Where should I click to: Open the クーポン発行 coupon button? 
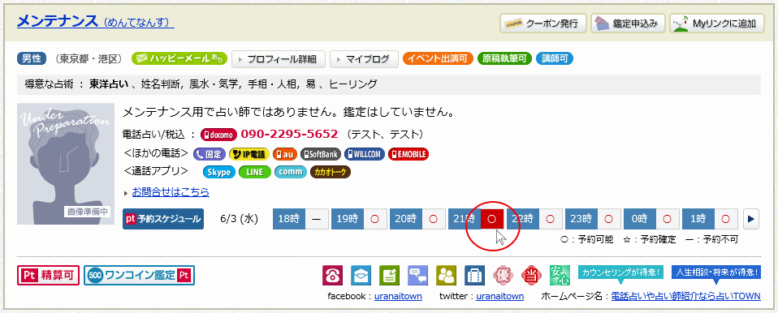pos(542,24)
